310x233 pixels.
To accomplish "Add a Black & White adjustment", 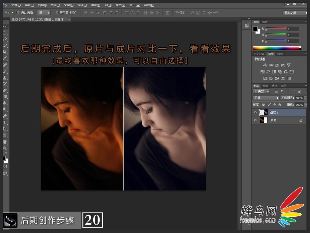I will (x=274, y=72).
